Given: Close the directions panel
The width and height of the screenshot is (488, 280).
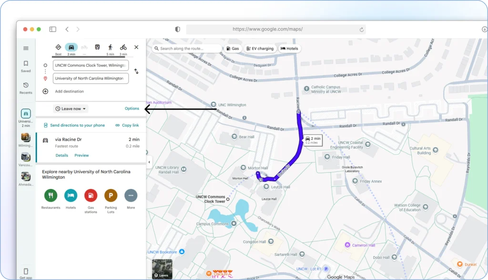Looking at the screenshot, I should pos(136,47).
